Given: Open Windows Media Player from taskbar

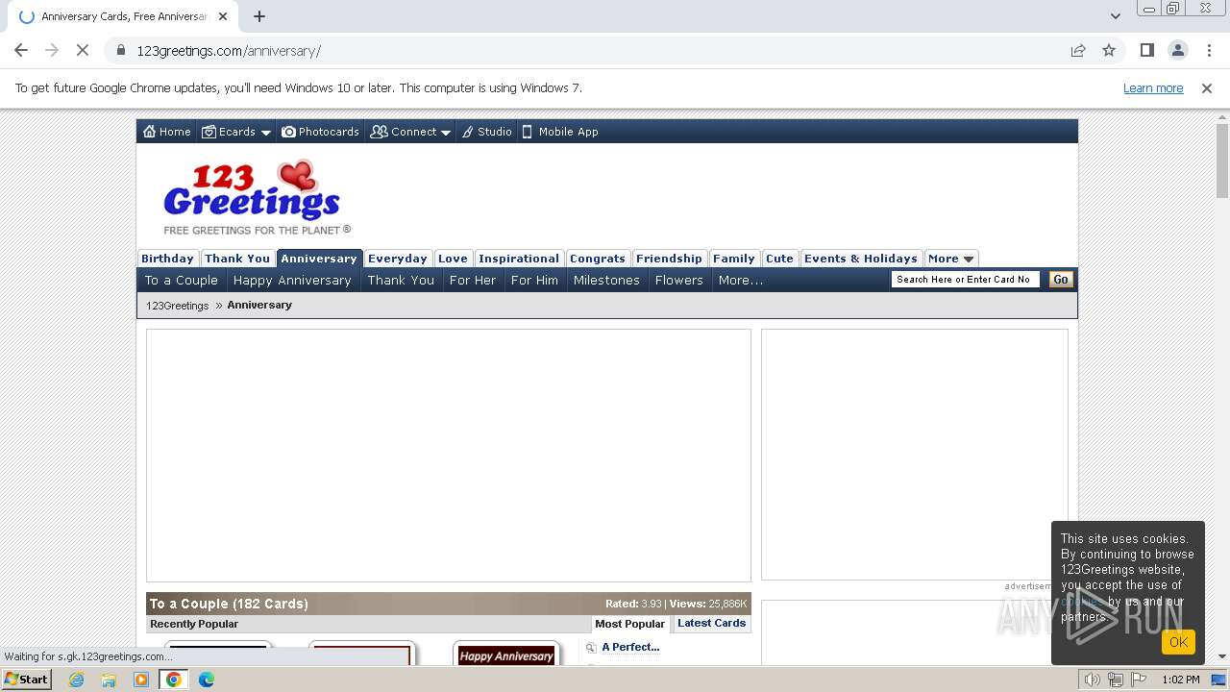Looking at the screenshot, I should 141,680.
